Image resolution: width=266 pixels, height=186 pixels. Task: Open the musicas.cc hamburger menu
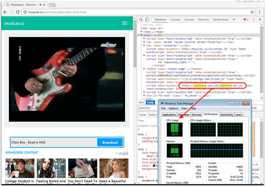124,23
